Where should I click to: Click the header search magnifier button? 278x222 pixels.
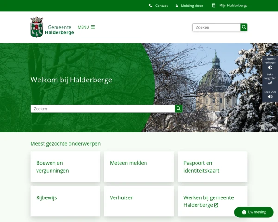[x=244, y=27]
